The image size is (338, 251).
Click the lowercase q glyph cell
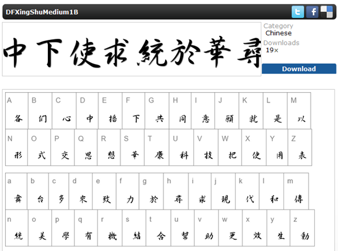[86, 228]
